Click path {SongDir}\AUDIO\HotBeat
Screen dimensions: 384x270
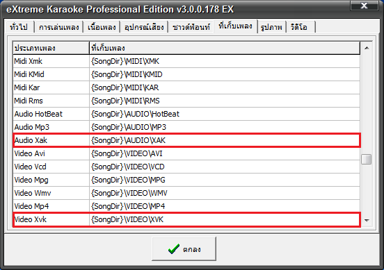click(135, 114)
